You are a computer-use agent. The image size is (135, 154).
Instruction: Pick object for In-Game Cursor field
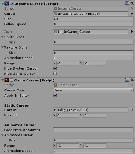tap(131, 13)
